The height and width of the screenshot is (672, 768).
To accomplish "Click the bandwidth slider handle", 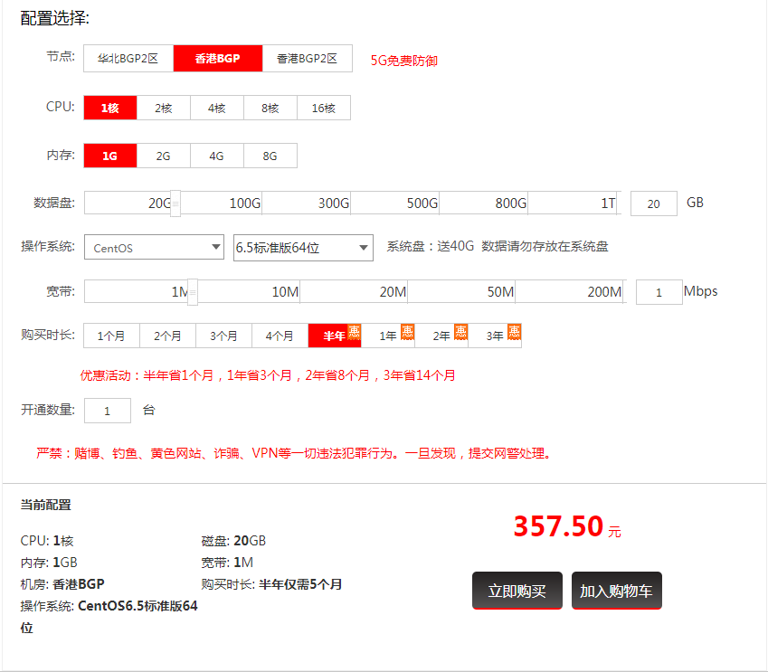I will click(x=192, y=292).
